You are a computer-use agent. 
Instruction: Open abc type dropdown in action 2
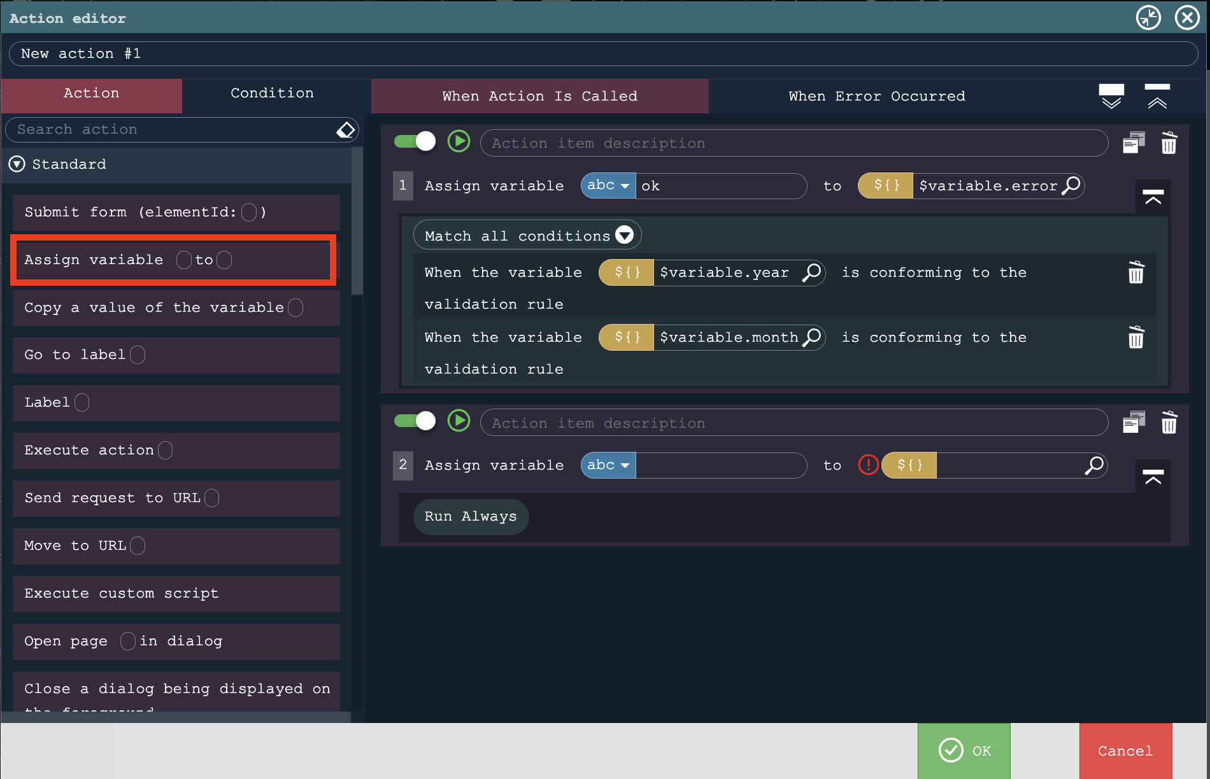pyautogui.click(x=608, y=465)
